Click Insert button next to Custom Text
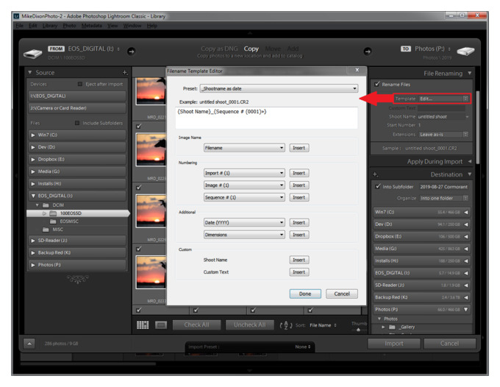This screenshot has height=387, width=500. pyautogui.click(x=299, y=272)
